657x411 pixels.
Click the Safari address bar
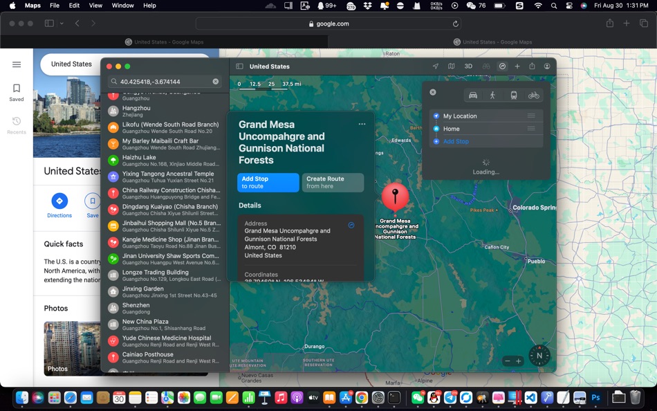(x=328, y=24)
